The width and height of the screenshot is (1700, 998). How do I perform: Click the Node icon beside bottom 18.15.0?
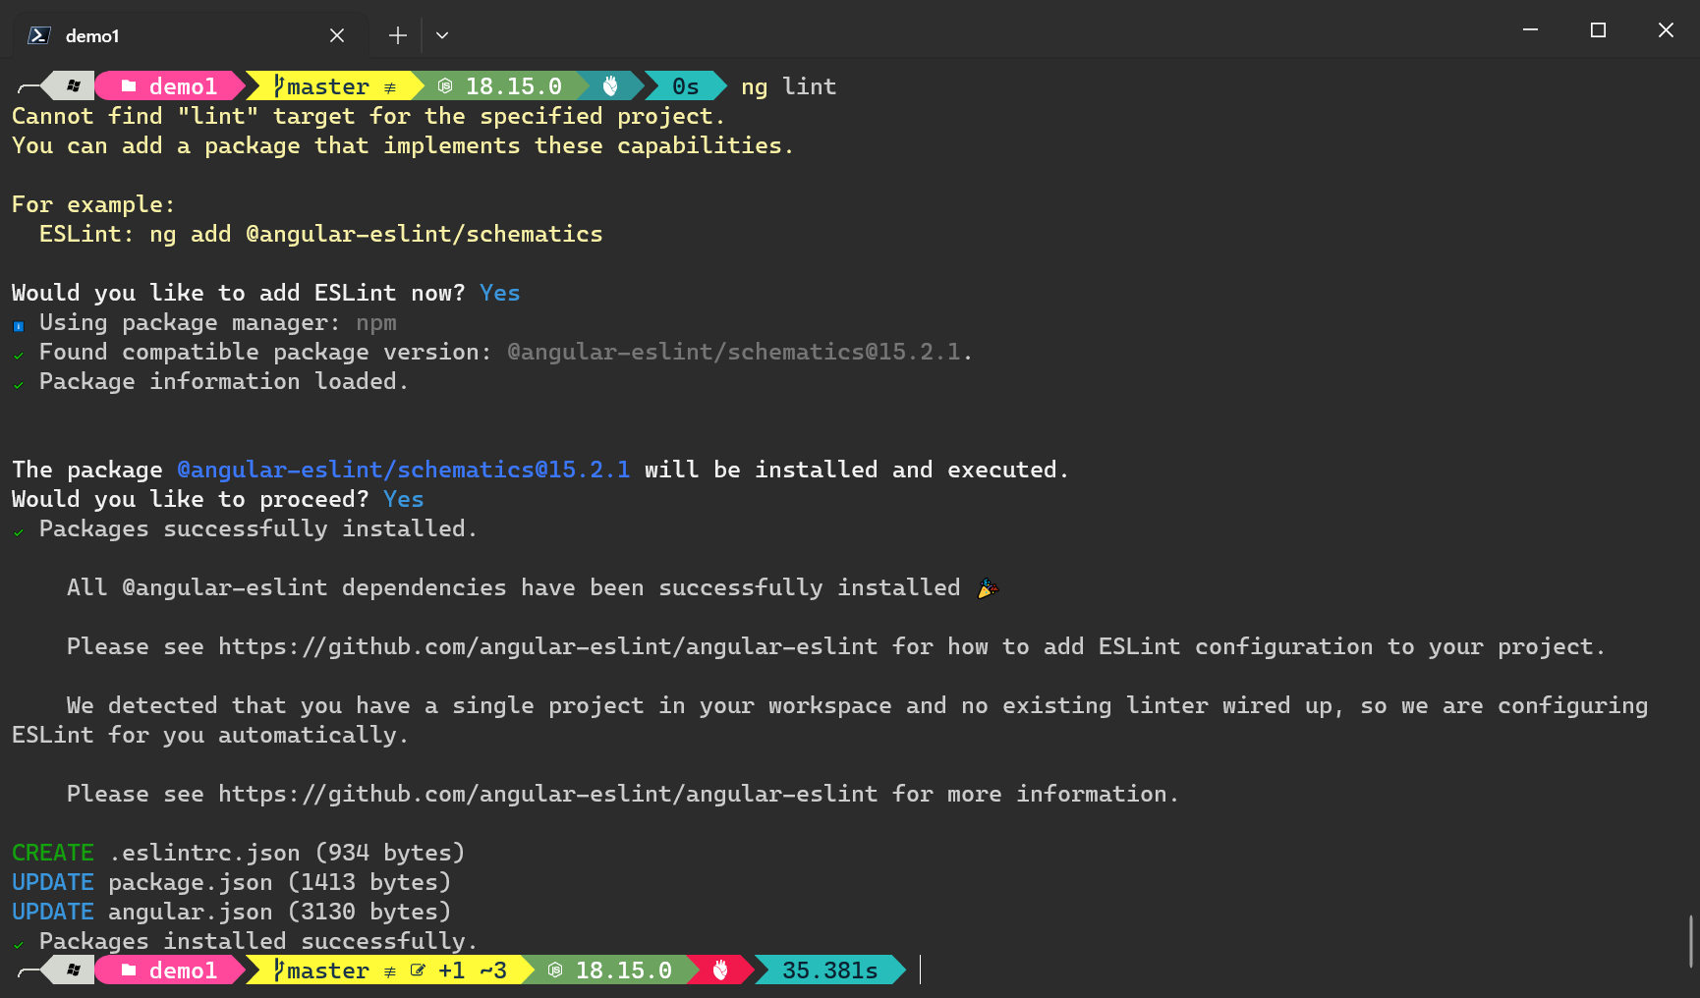(x=555, y=970)
